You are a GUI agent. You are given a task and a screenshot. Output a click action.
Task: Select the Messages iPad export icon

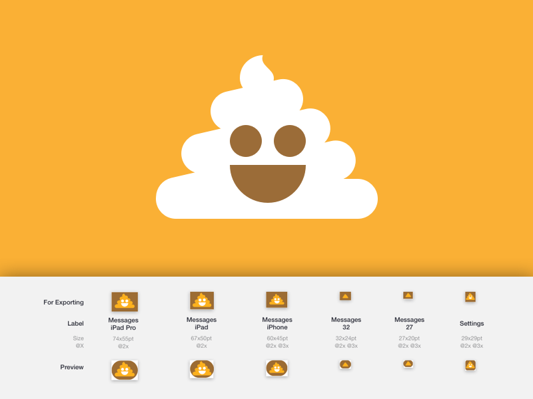click(x=202, y=301)
